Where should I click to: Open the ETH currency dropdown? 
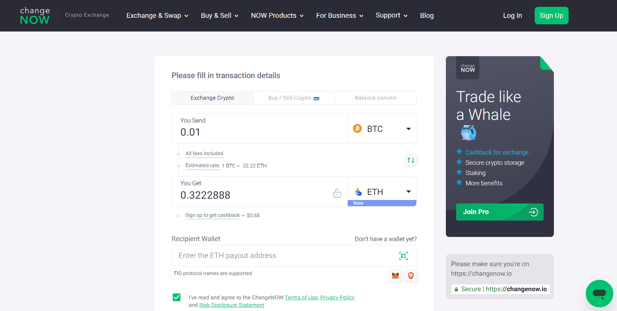point(408,191)
